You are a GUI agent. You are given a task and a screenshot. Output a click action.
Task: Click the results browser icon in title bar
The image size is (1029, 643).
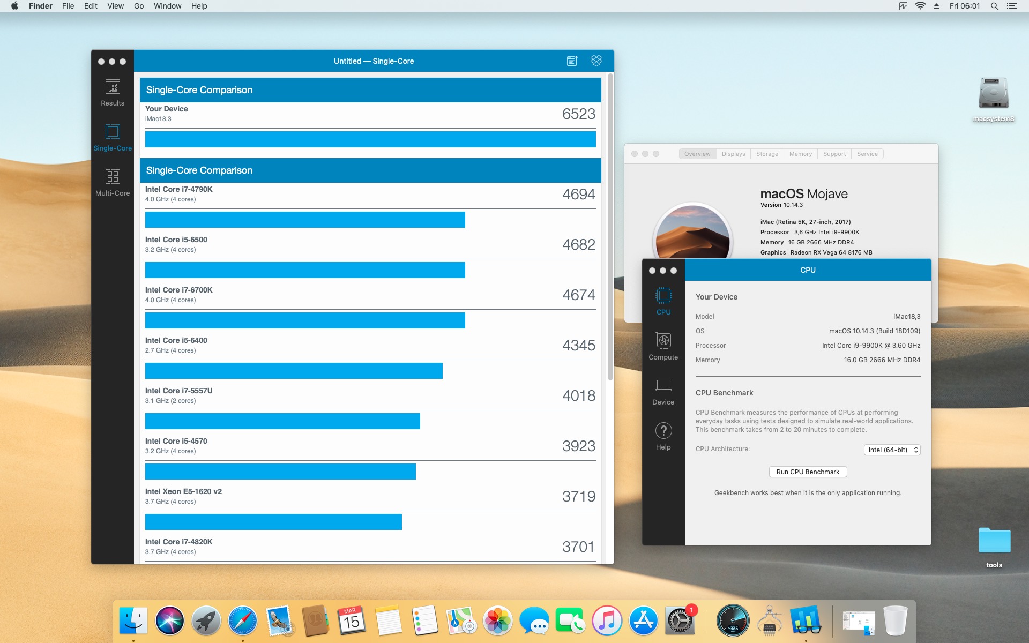pos(572,61)
